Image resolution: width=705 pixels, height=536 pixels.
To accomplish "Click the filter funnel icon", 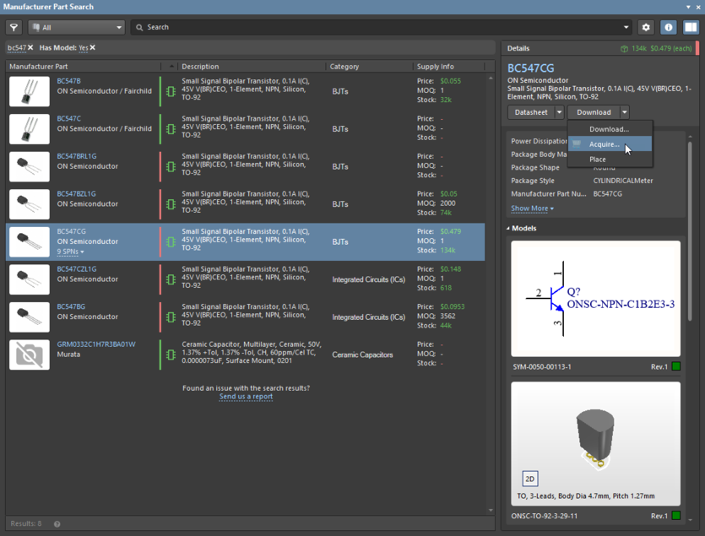I will click(14, 27).
